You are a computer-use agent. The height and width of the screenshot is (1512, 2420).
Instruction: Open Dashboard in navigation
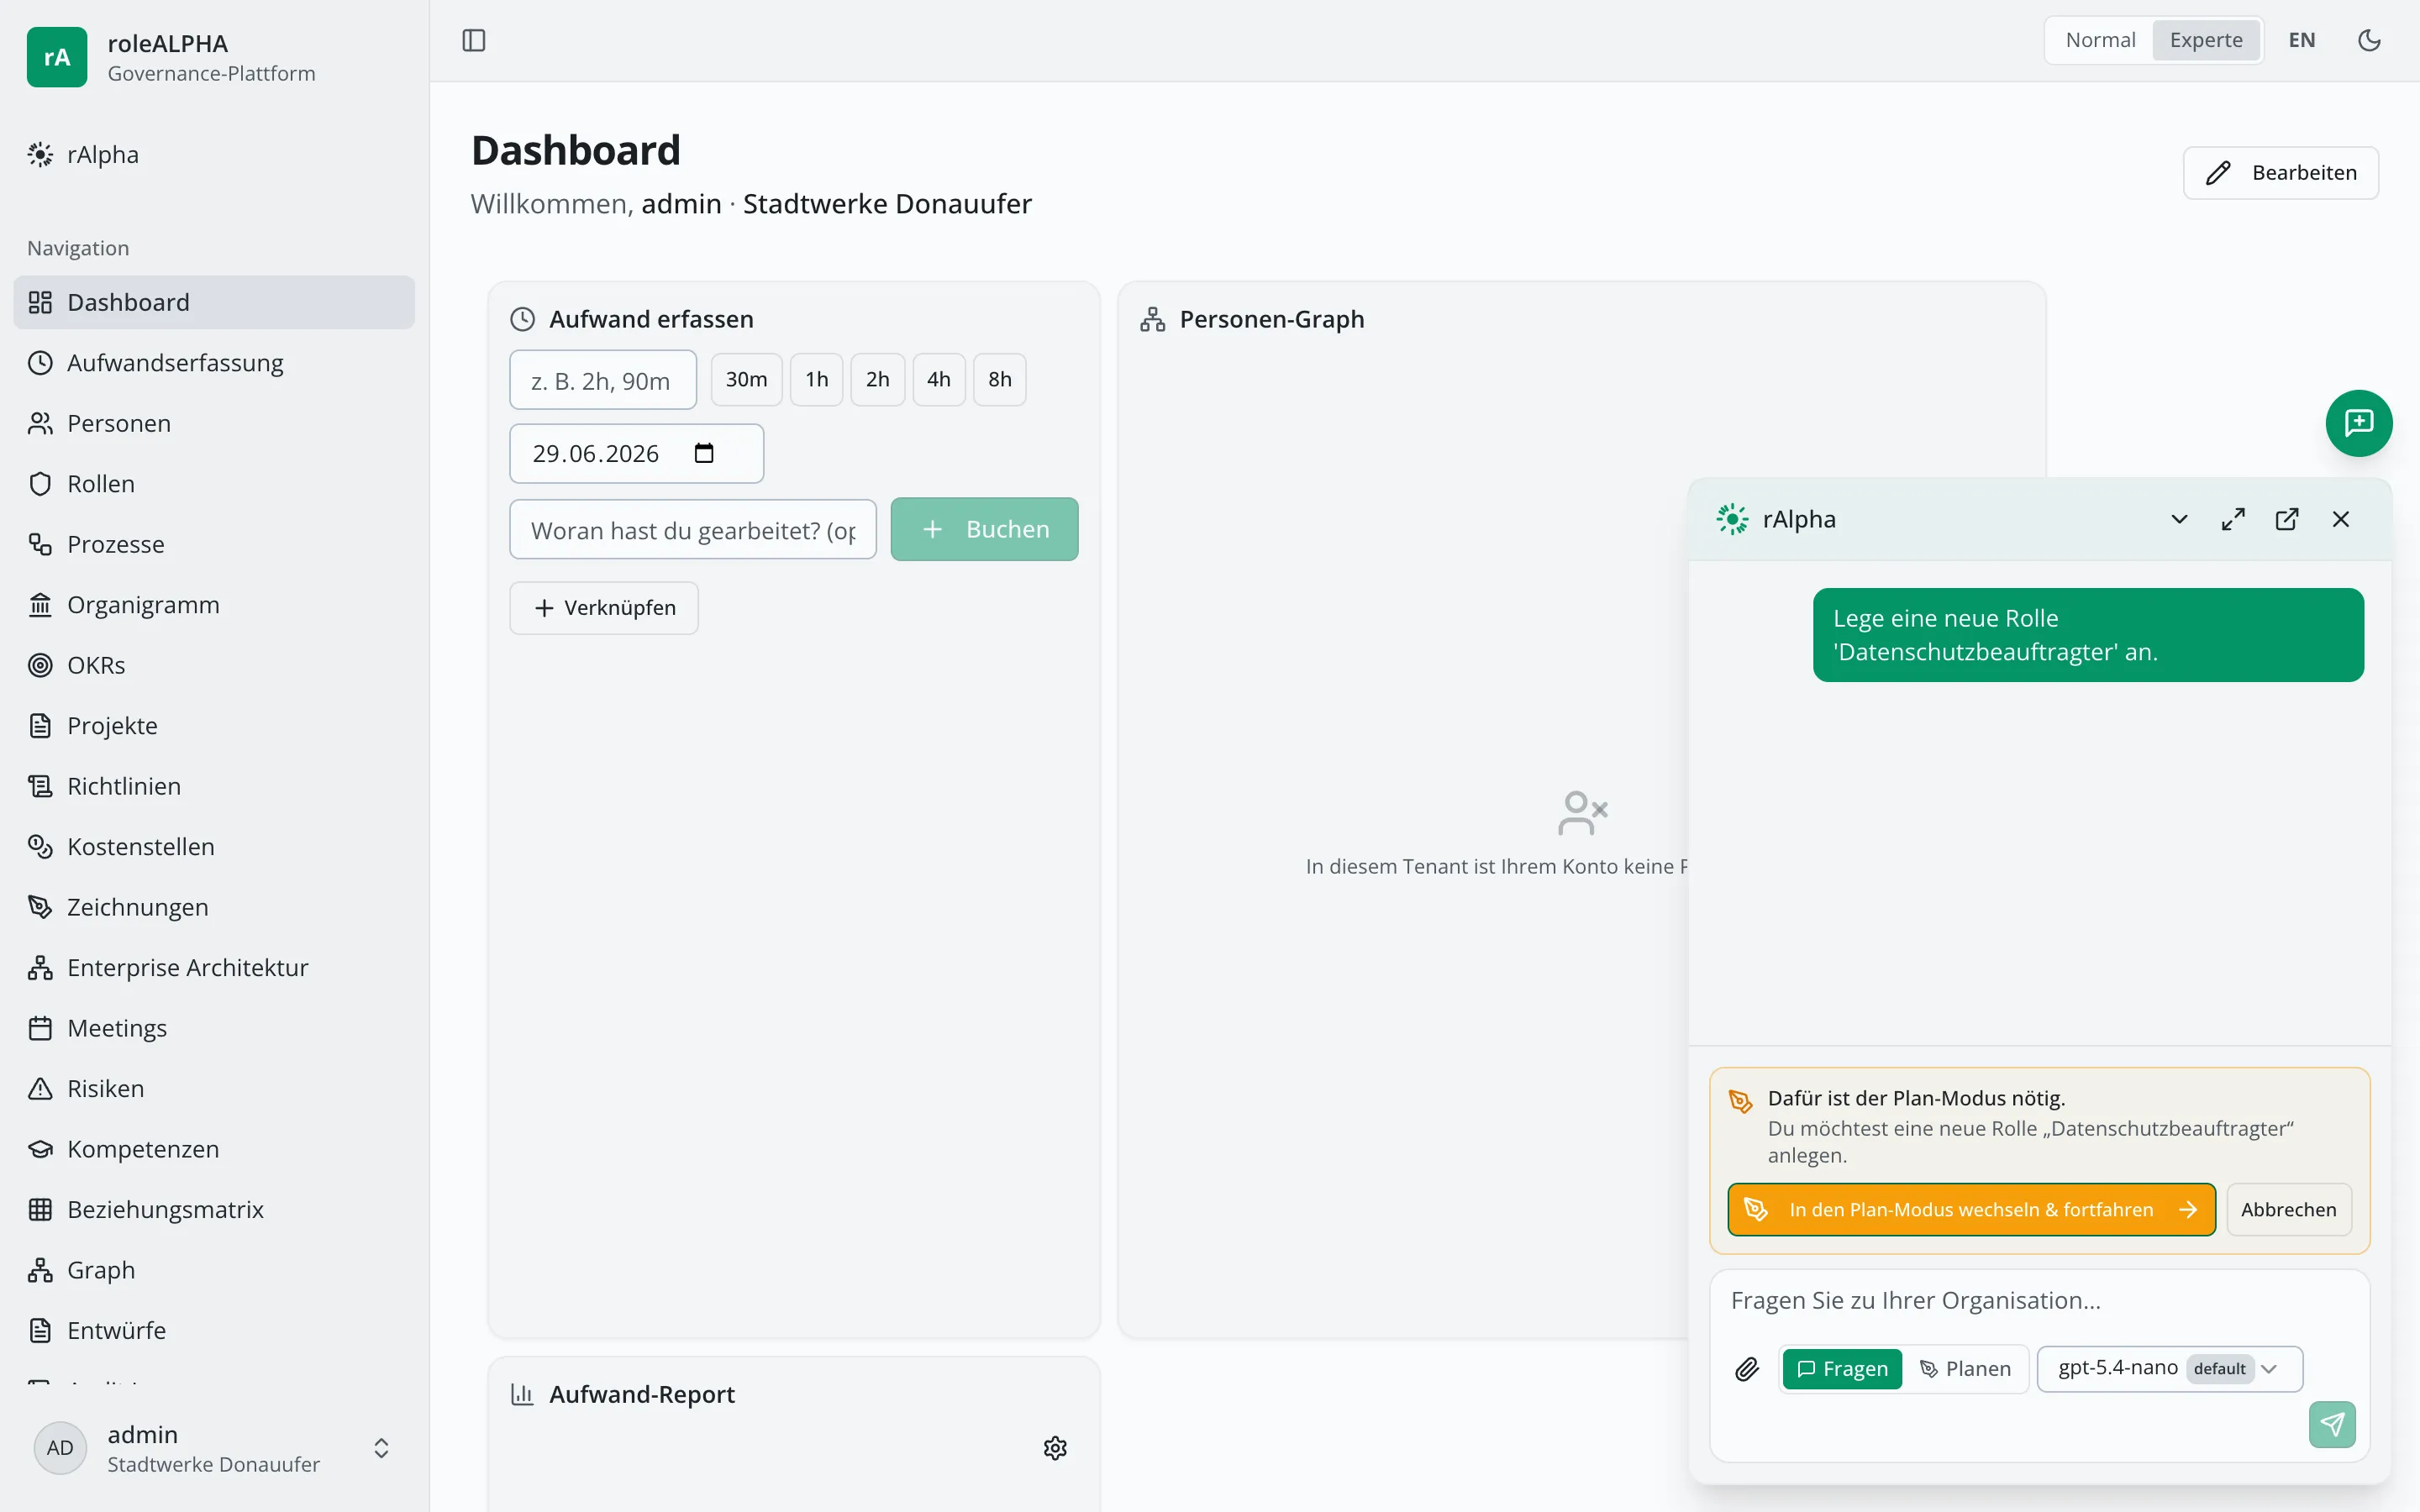point(214,302)
